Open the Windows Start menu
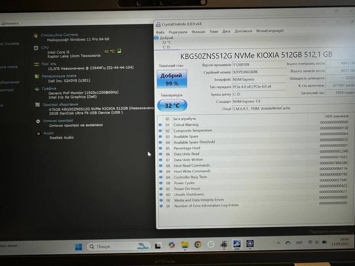 [x=78, y=247]
